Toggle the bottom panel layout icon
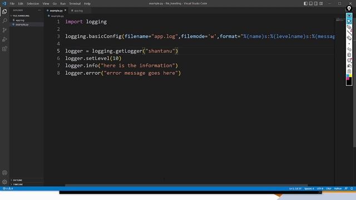Image resolution: width=356 pixels, height=200 pixels. point(311,3)
